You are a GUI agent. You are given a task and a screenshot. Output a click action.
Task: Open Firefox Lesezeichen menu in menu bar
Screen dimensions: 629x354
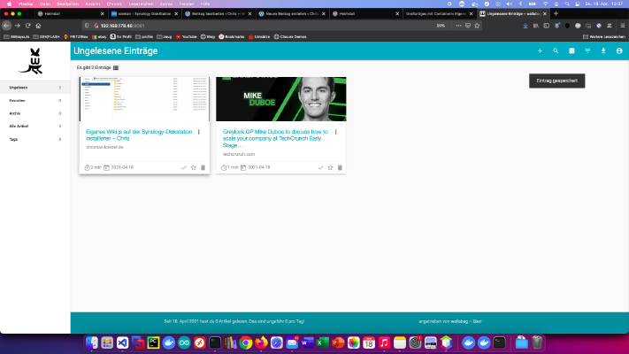pyautogui.click(x=141, y=4)
